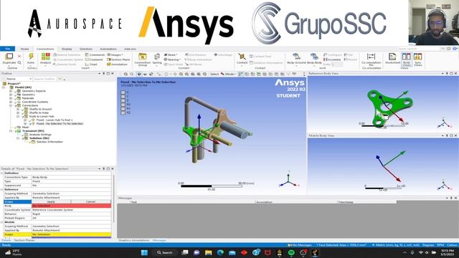The height and width of the screenshot is (258, 459).
Task: Click the Contact ribbon icon
Action: [242, 57]
